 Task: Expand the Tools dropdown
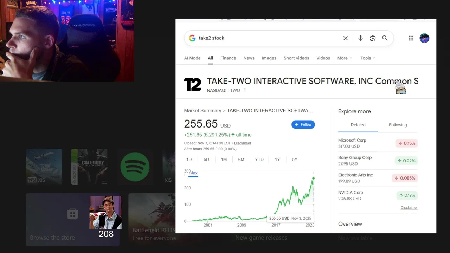pos(368,58)
